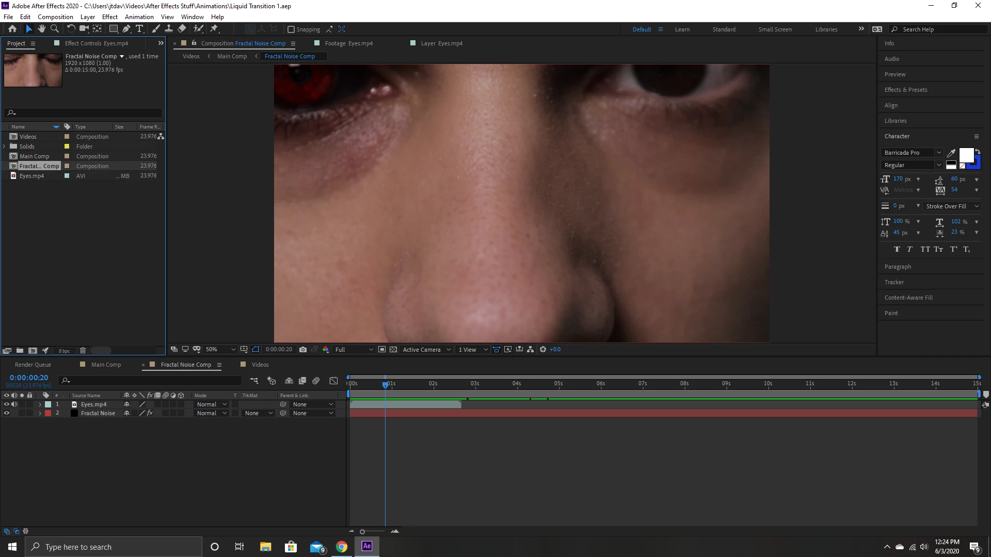Click the snapshot camera icon
Screen dimensions: 991x557
[303, 350]
